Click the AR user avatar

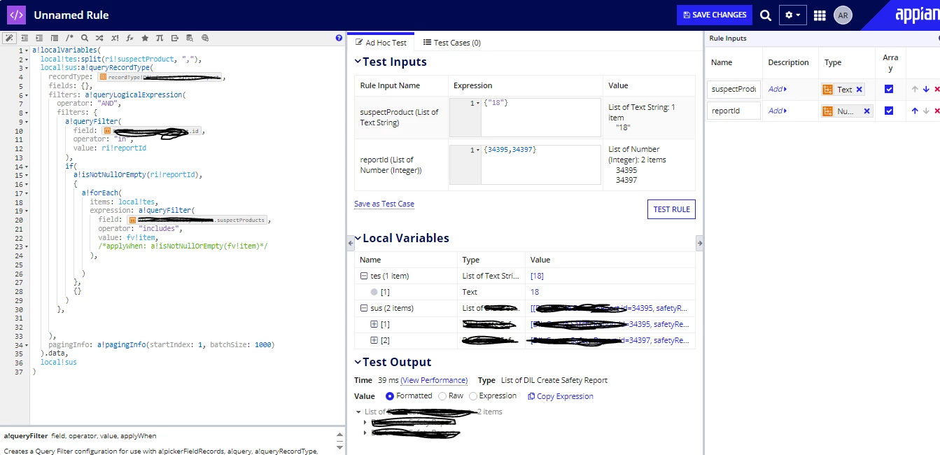pyautogui.click(x=843, y=15)
